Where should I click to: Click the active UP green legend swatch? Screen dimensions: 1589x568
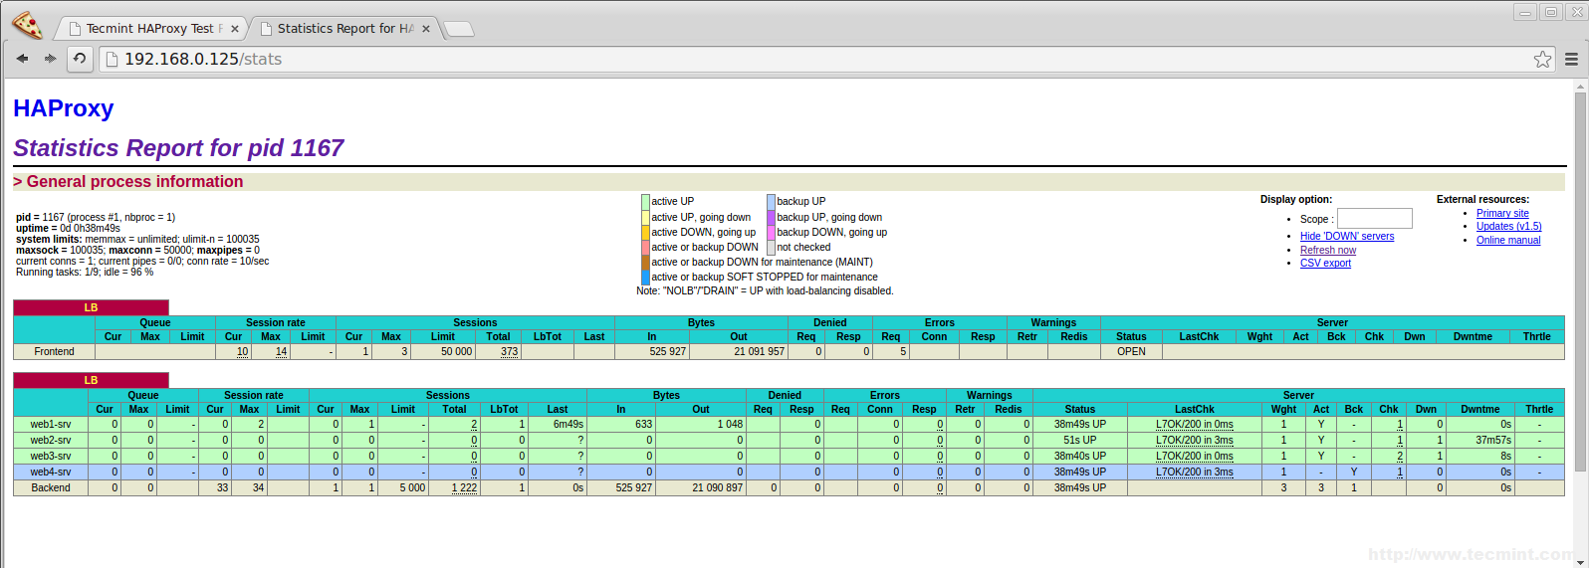pyautogui.click(x=645, y=202)
